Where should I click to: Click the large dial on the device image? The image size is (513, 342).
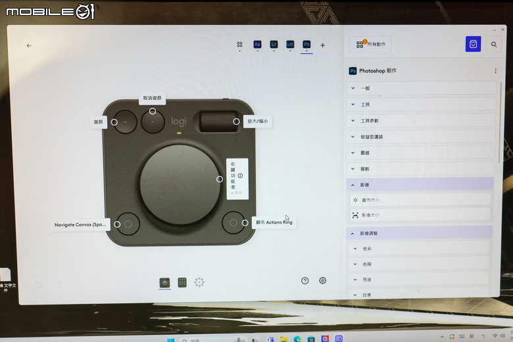[x=180, y=185]
